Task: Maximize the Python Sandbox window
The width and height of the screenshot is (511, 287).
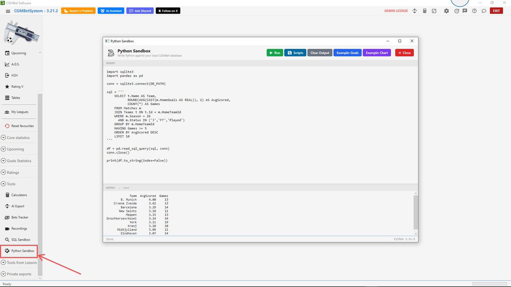Action: pyautogui.click(x=399, y=41)
